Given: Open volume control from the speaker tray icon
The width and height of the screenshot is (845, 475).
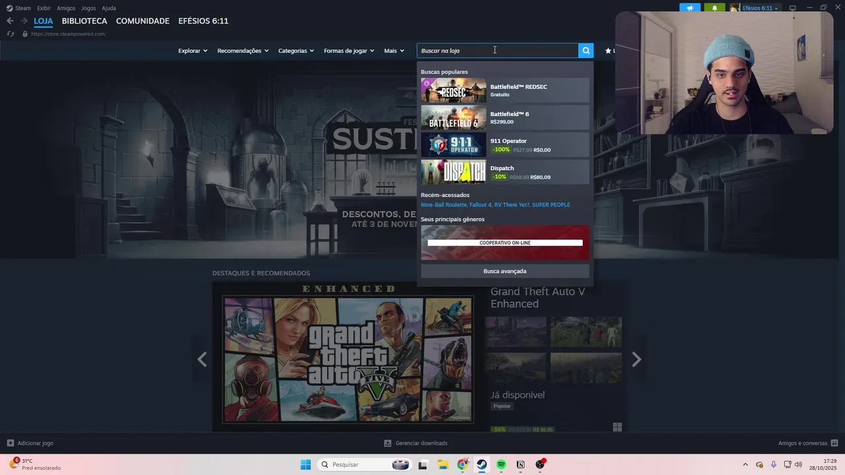Looking at the screenshot, I should (x=799, y=464).
